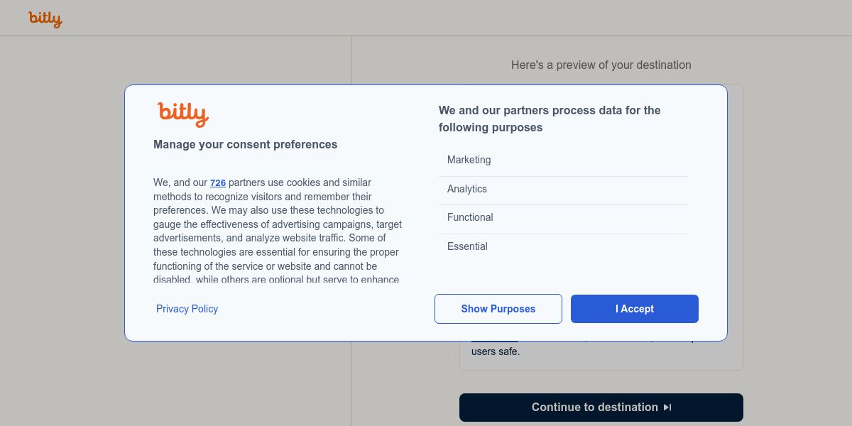Screen dimensions: 852x426
Task: Click the cut-off last line of consent text
Action: pos(276,280)
